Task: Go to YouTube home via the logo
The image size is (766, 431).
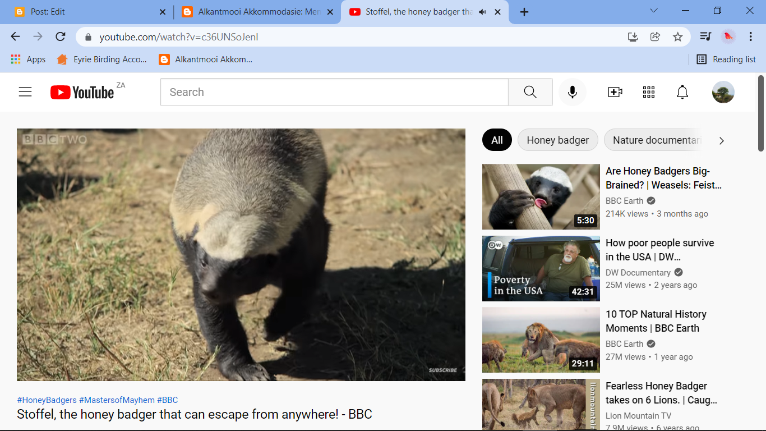Action: click(x=82, y=92)
